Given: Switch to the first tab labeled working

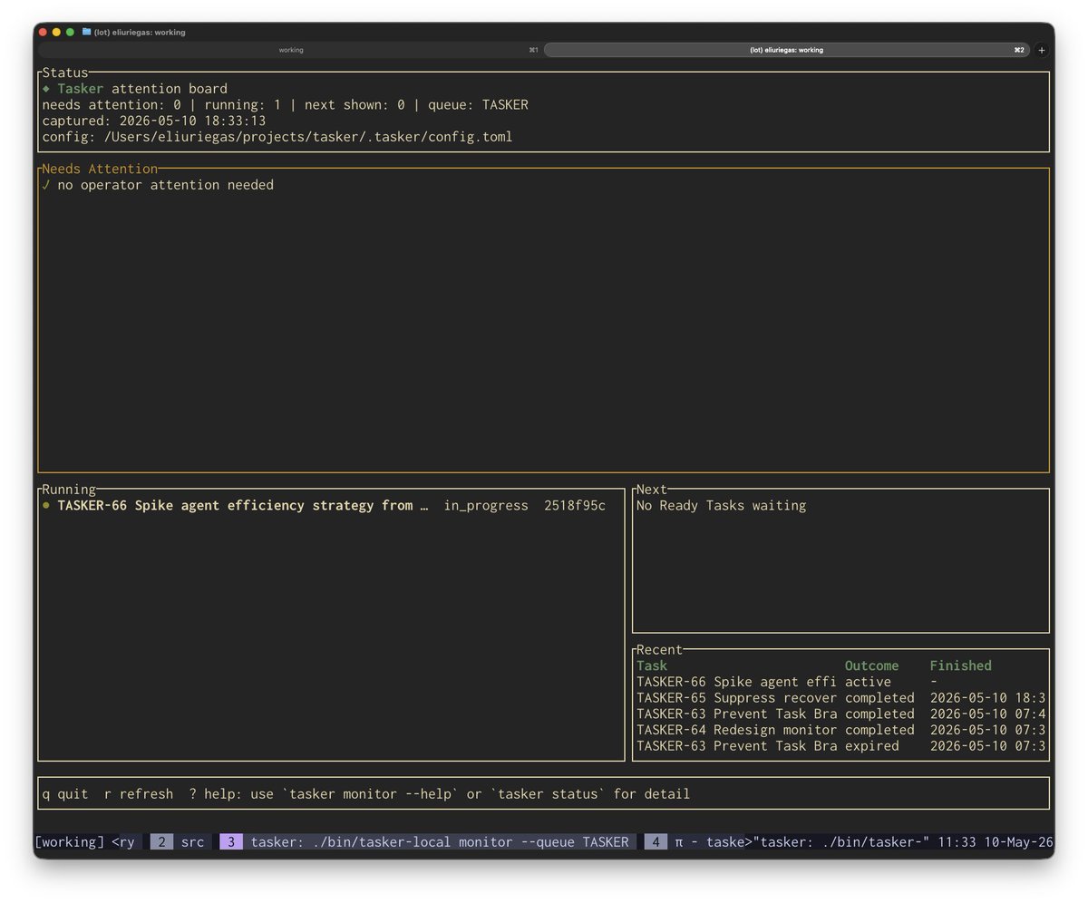Looking at the screenshot, I should [x=290, y=50].
